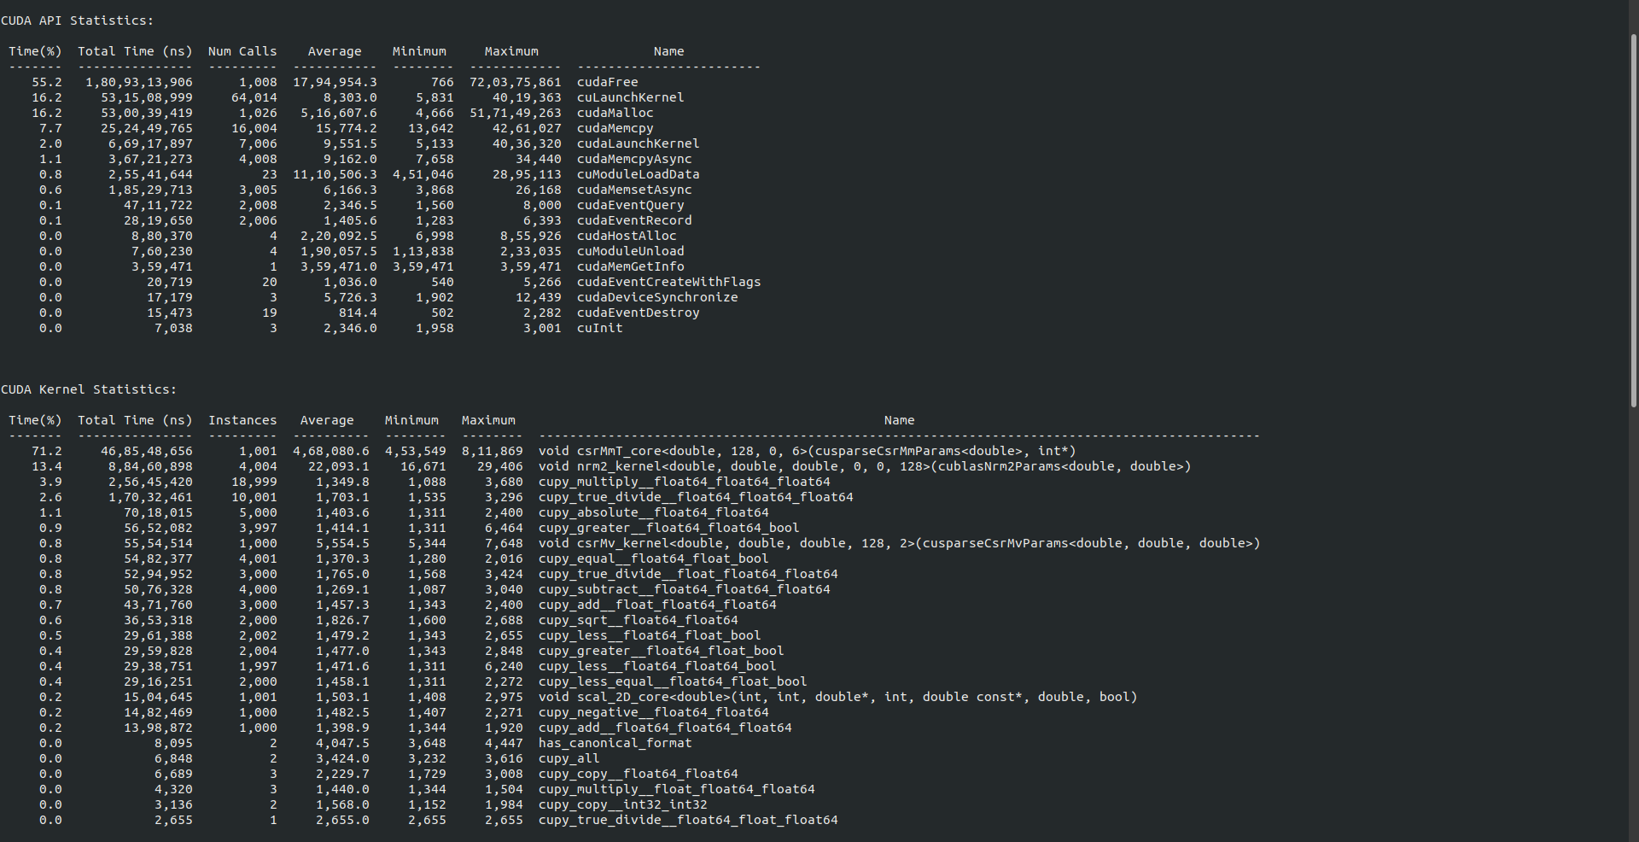Click the cudaEventRecord name entry
Screen dimensions: 1639x842
click(x=634, y=220)
